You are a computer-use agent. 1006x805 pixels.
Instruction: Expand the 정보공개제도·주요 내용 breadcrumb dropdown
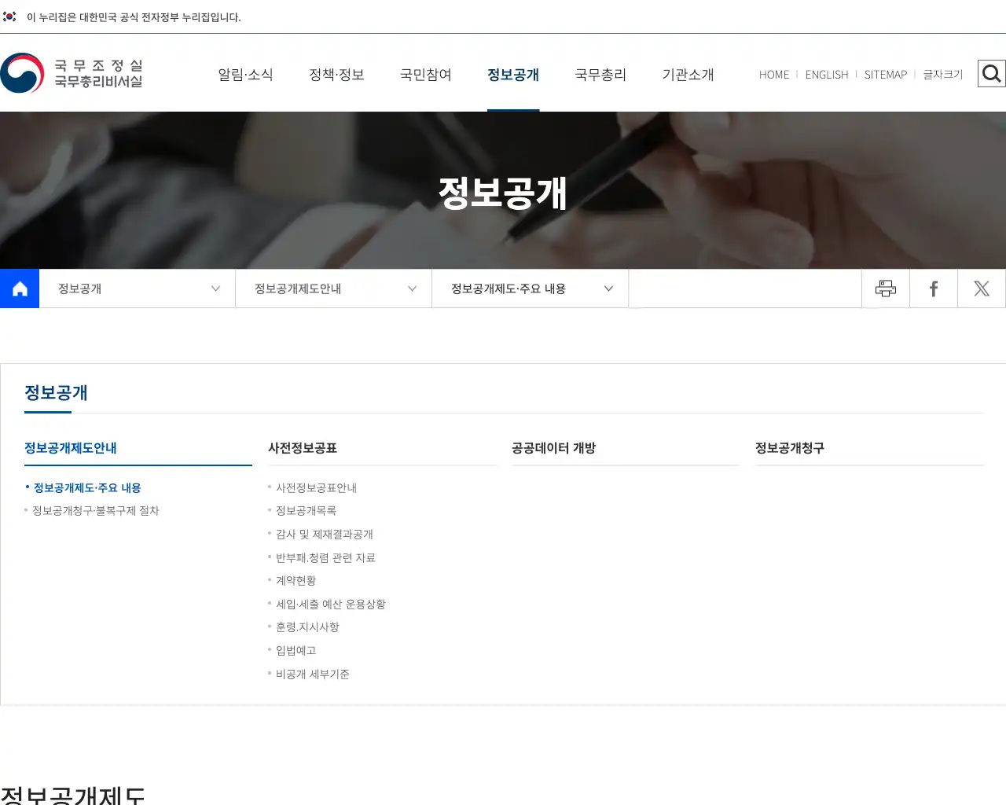(531, 289)
